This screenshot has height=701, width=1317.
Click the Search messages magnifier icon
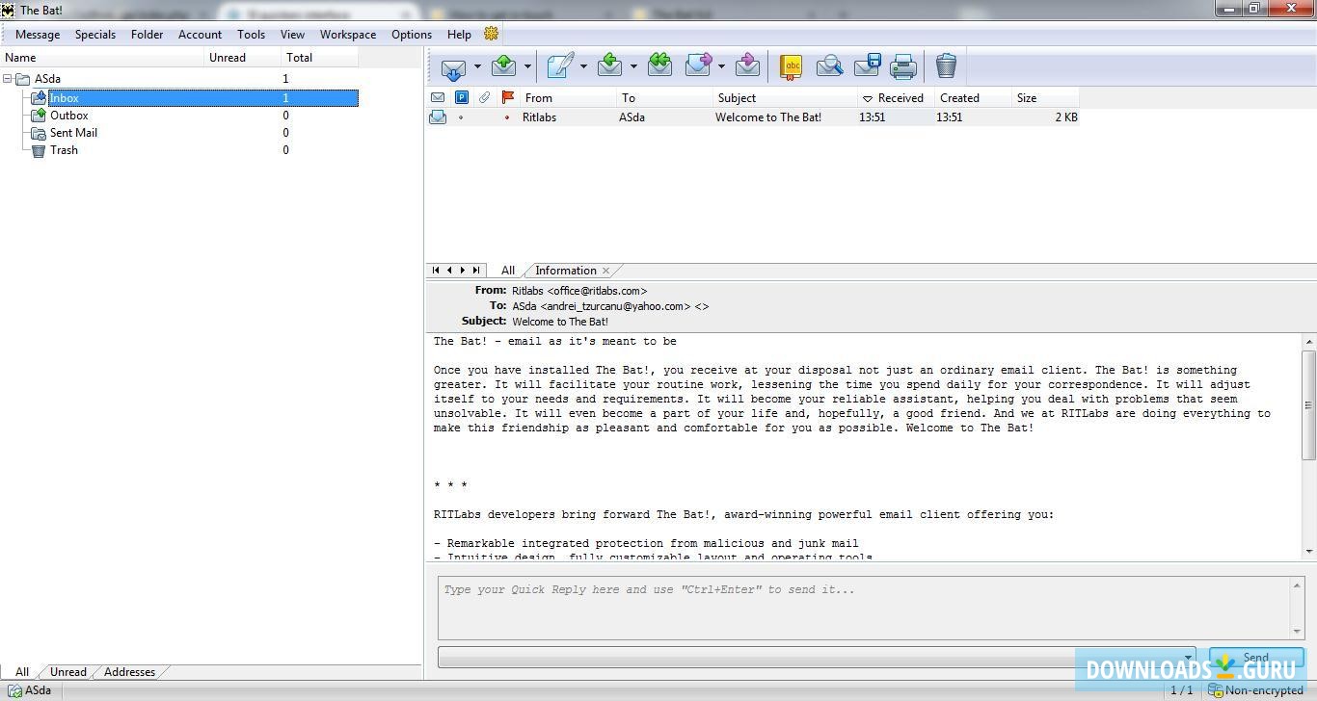click(829, 65)
